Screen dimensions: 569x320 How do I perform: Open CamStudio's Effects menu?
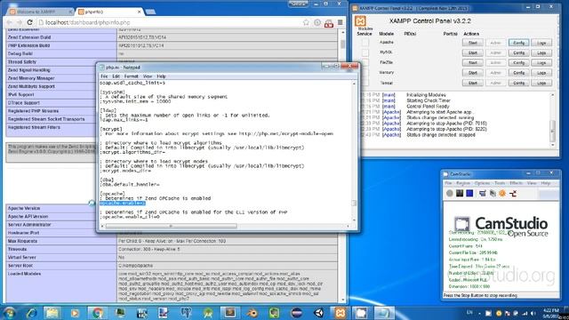[x=516, y=183]
